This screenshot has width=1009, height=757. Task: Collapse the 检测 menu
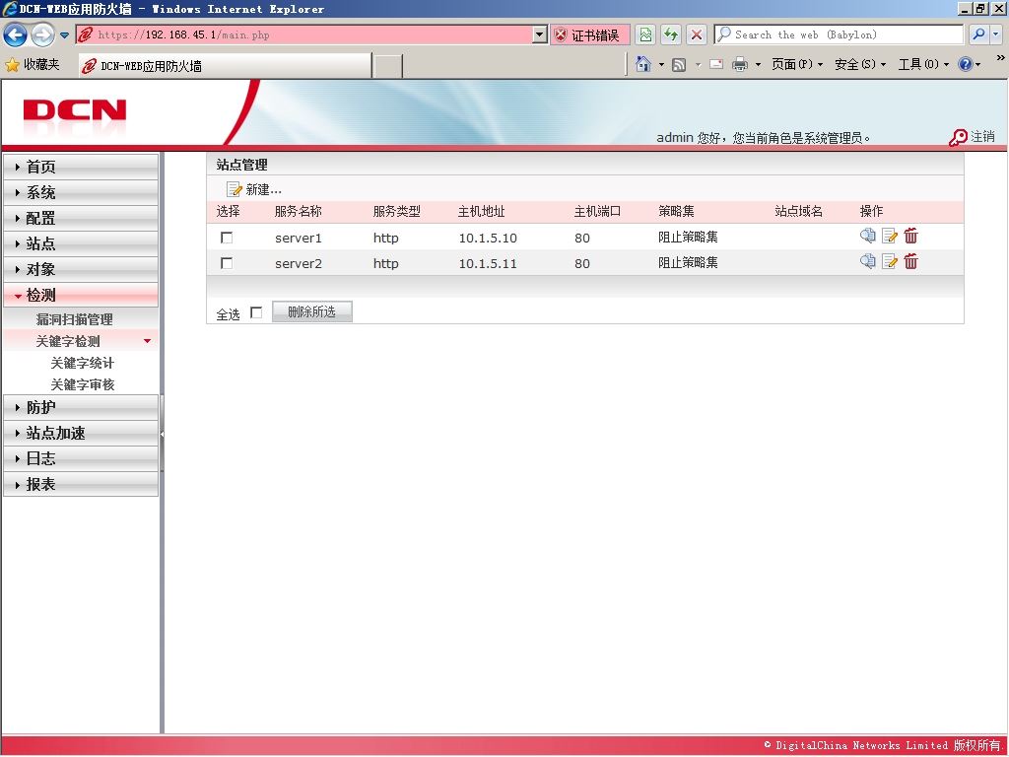point(81,296)
